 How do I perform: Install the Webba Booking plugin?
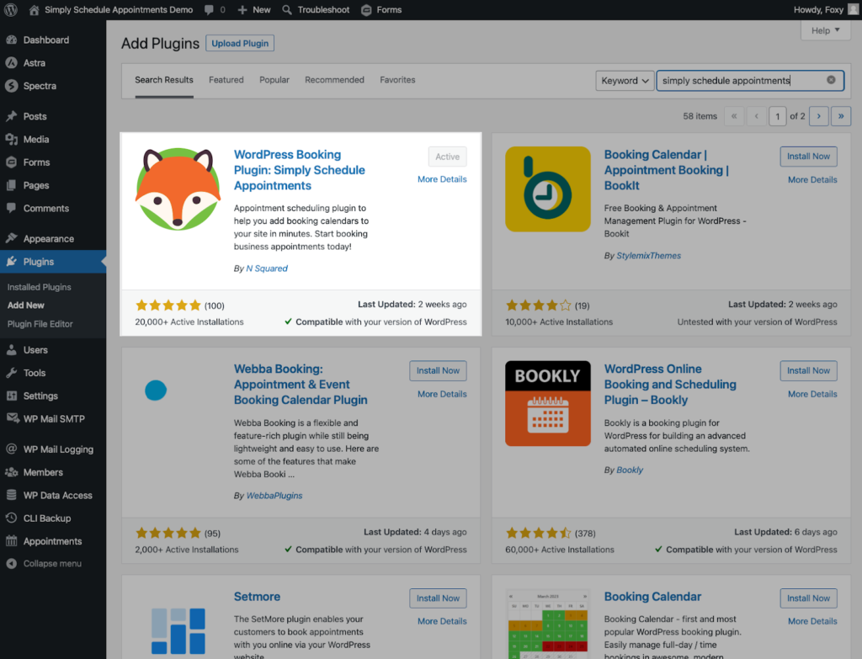click(x=438, y=371)
